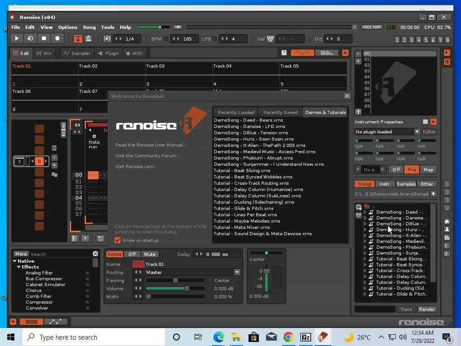The height and width of the screenshot is (346, 461).
Task: Click Visit Renoise.com link
Action: (136, 167)
